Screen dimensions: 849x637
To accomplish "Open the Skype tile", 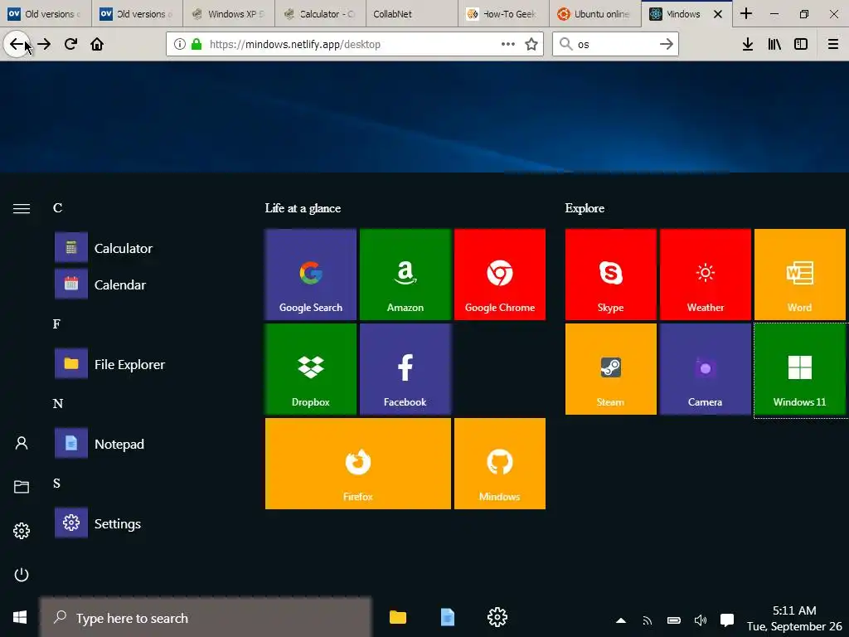I will pos(611,274).
